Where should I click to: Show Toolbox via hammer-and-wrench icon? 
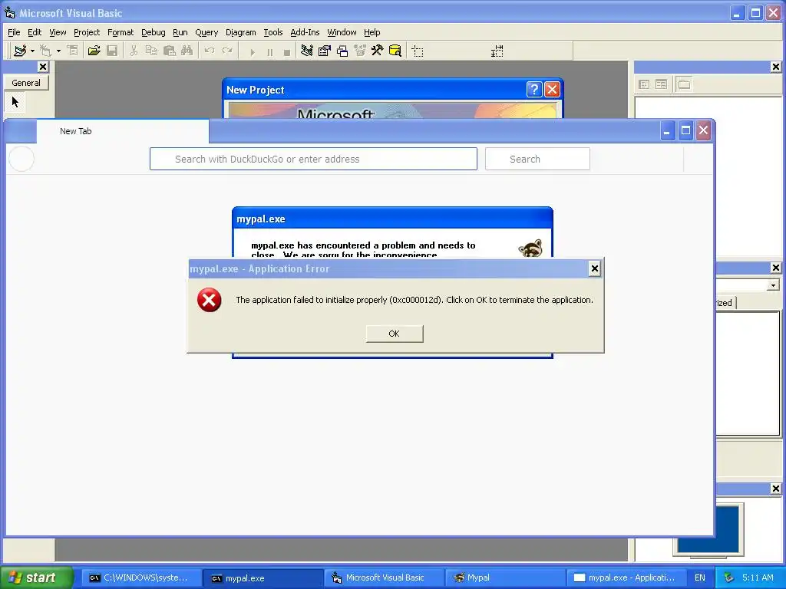[x=377, y=51]
